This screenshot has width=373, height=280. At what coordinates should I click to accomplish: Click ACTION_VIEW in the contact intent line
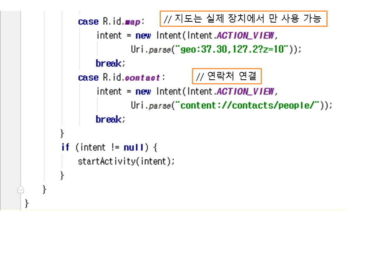click(x=245, y=92)
